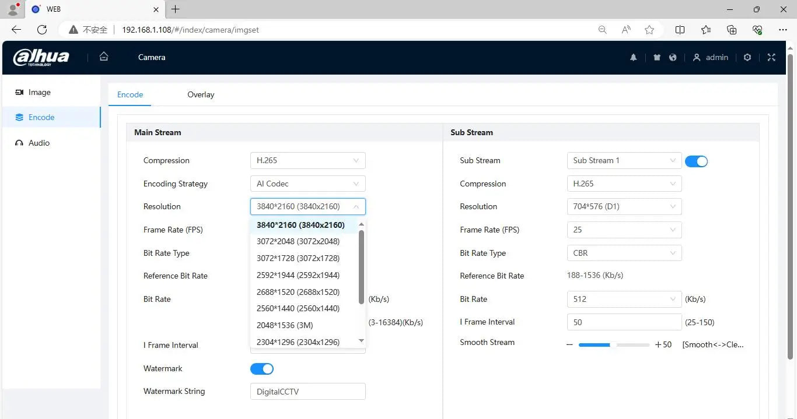The height and width of the screenshot is (419, 797).
Task: Click the Watermark String input field
Action: tap(307, 392)
